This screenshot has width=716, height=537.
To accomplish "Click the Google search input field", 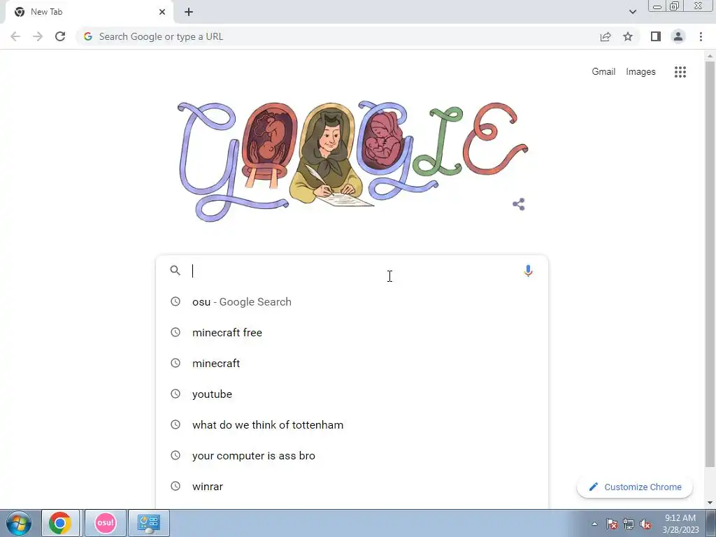I will [352, 271].
